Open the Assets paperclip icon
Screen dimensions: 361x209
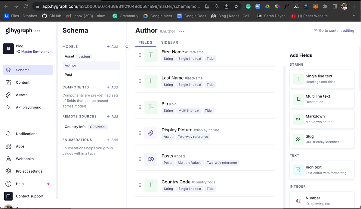[x=8, y=95]
